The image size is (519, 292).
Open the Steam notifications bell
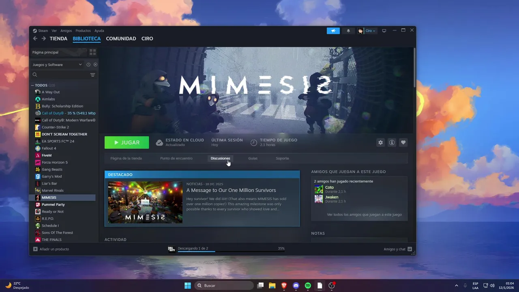[x=348, y=31]
